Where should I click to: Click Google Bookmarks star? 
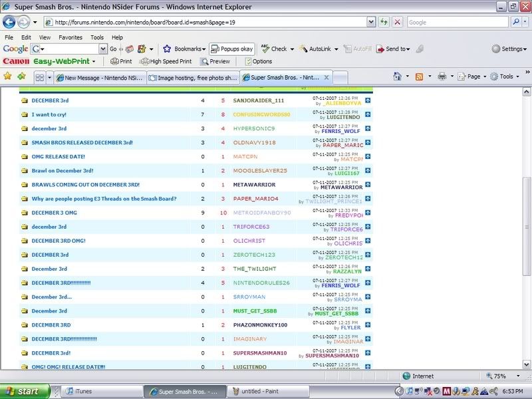[x=167, y=49]
